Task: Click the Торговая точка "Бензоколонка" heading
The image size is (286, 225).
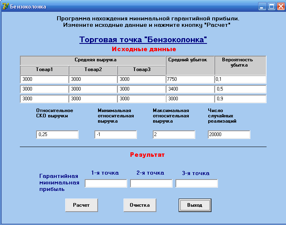Action: pos(143,39)
